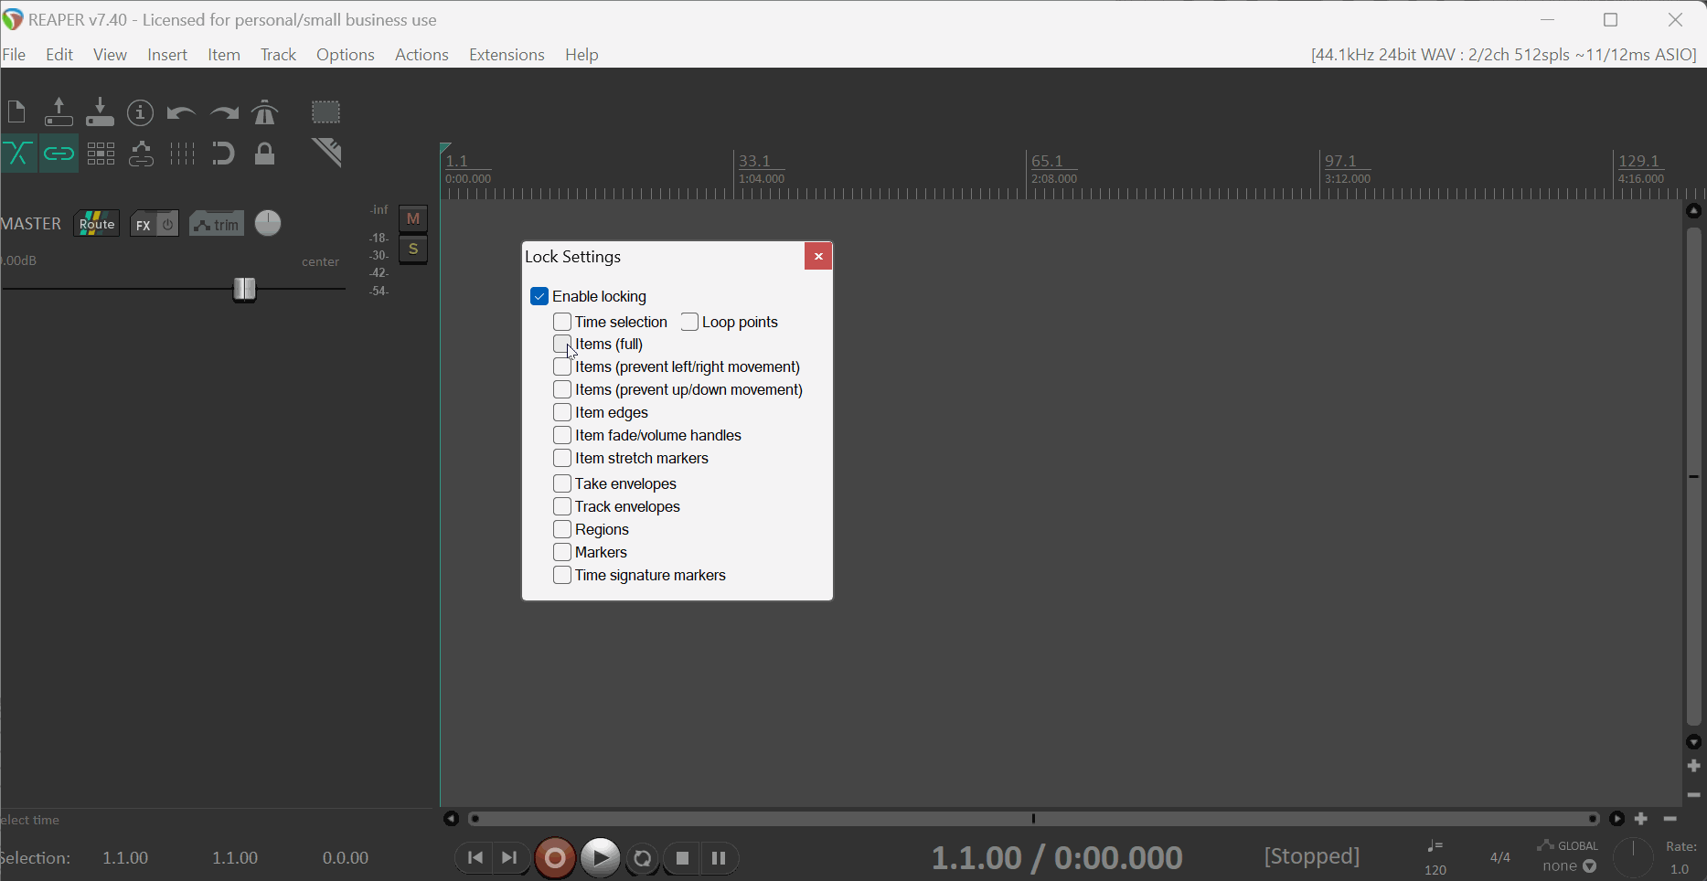
Task: Open the Insert menu
Action: 167,55
